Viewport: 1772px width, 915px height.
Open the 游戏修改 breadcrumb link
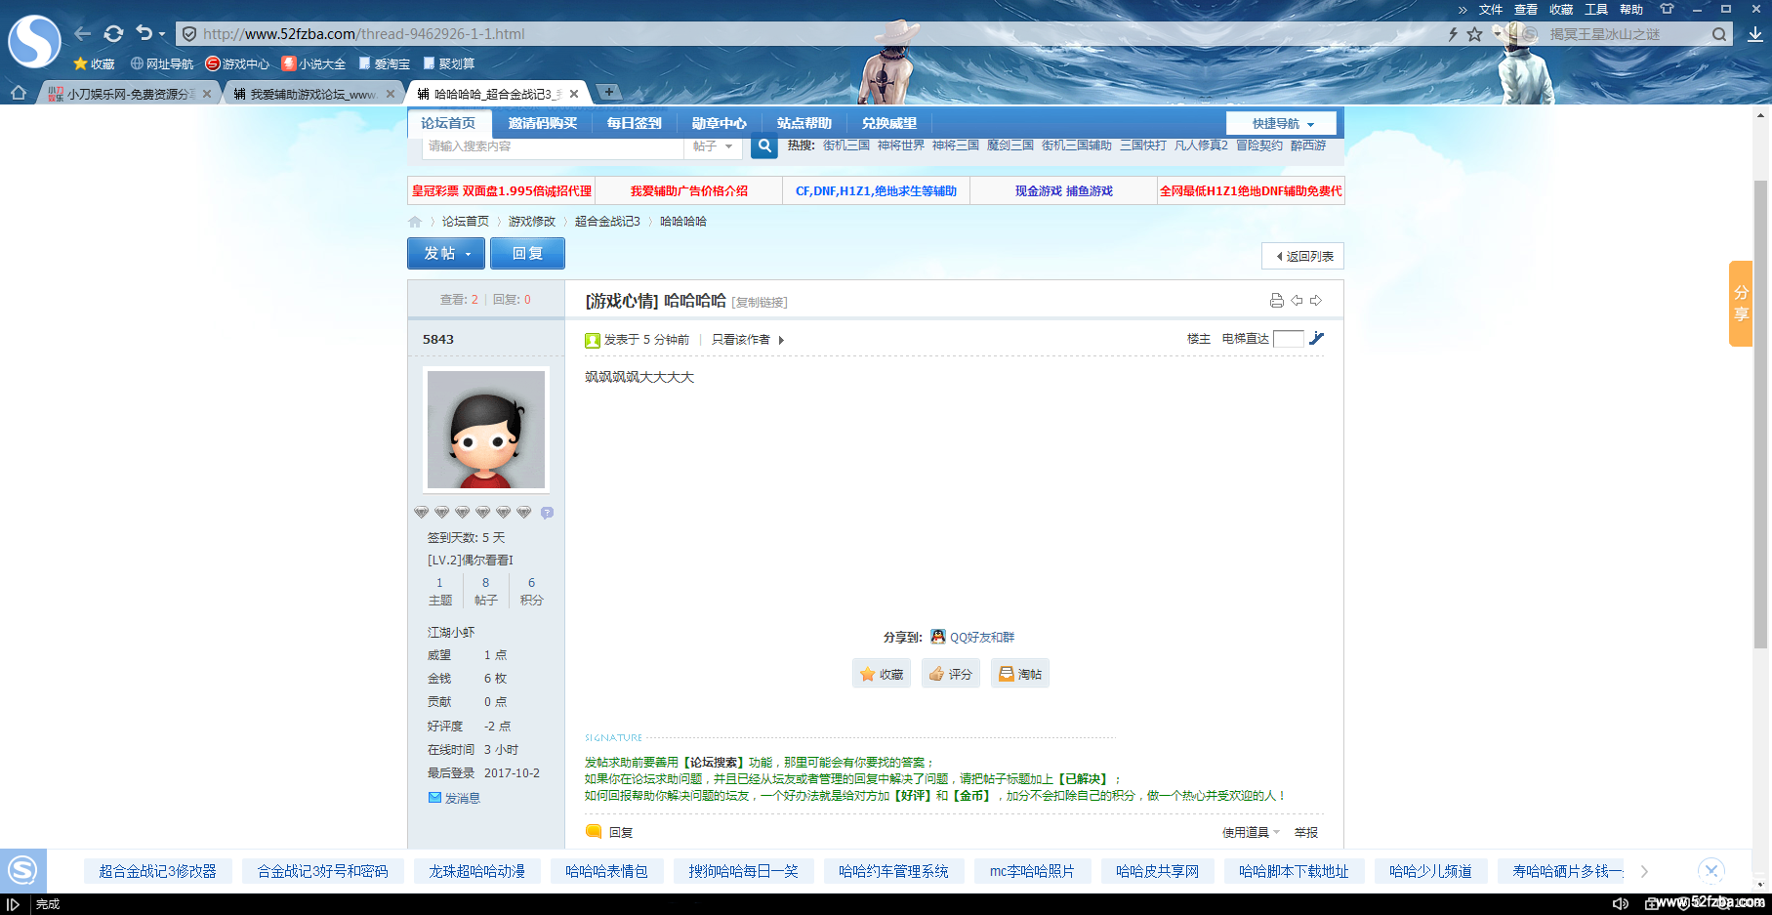click(532, 222)
